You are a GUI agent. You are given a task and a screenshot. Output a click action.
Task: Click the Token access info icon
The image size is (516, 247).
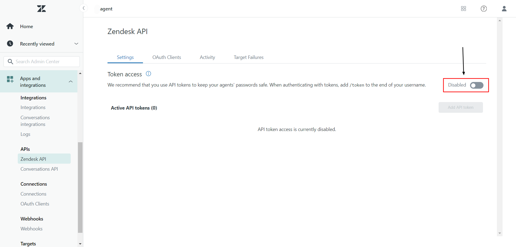point(148,74)
